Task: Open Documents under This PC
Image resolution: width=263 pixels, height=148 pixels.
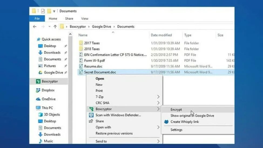Action: 52,128
